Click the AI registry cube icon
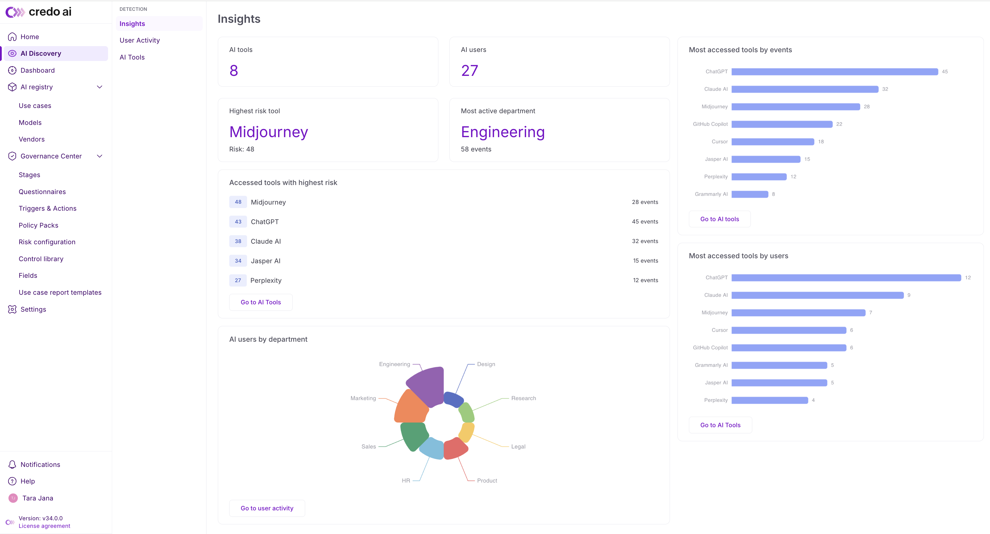The width and height of the screenshot is (990, 534). point(12,87)
